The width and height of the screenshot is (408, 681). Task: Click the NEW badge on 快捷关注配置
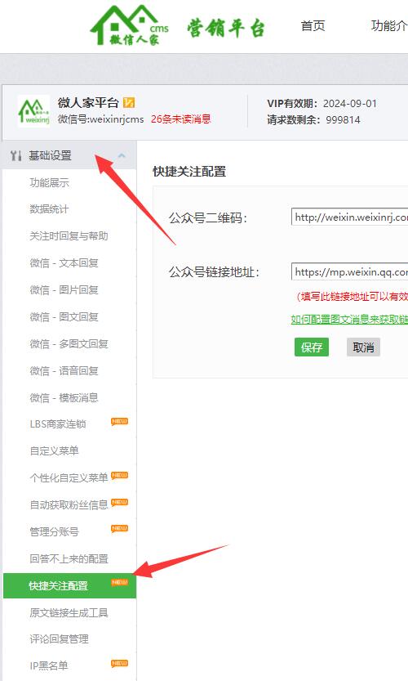pos(119,582)
